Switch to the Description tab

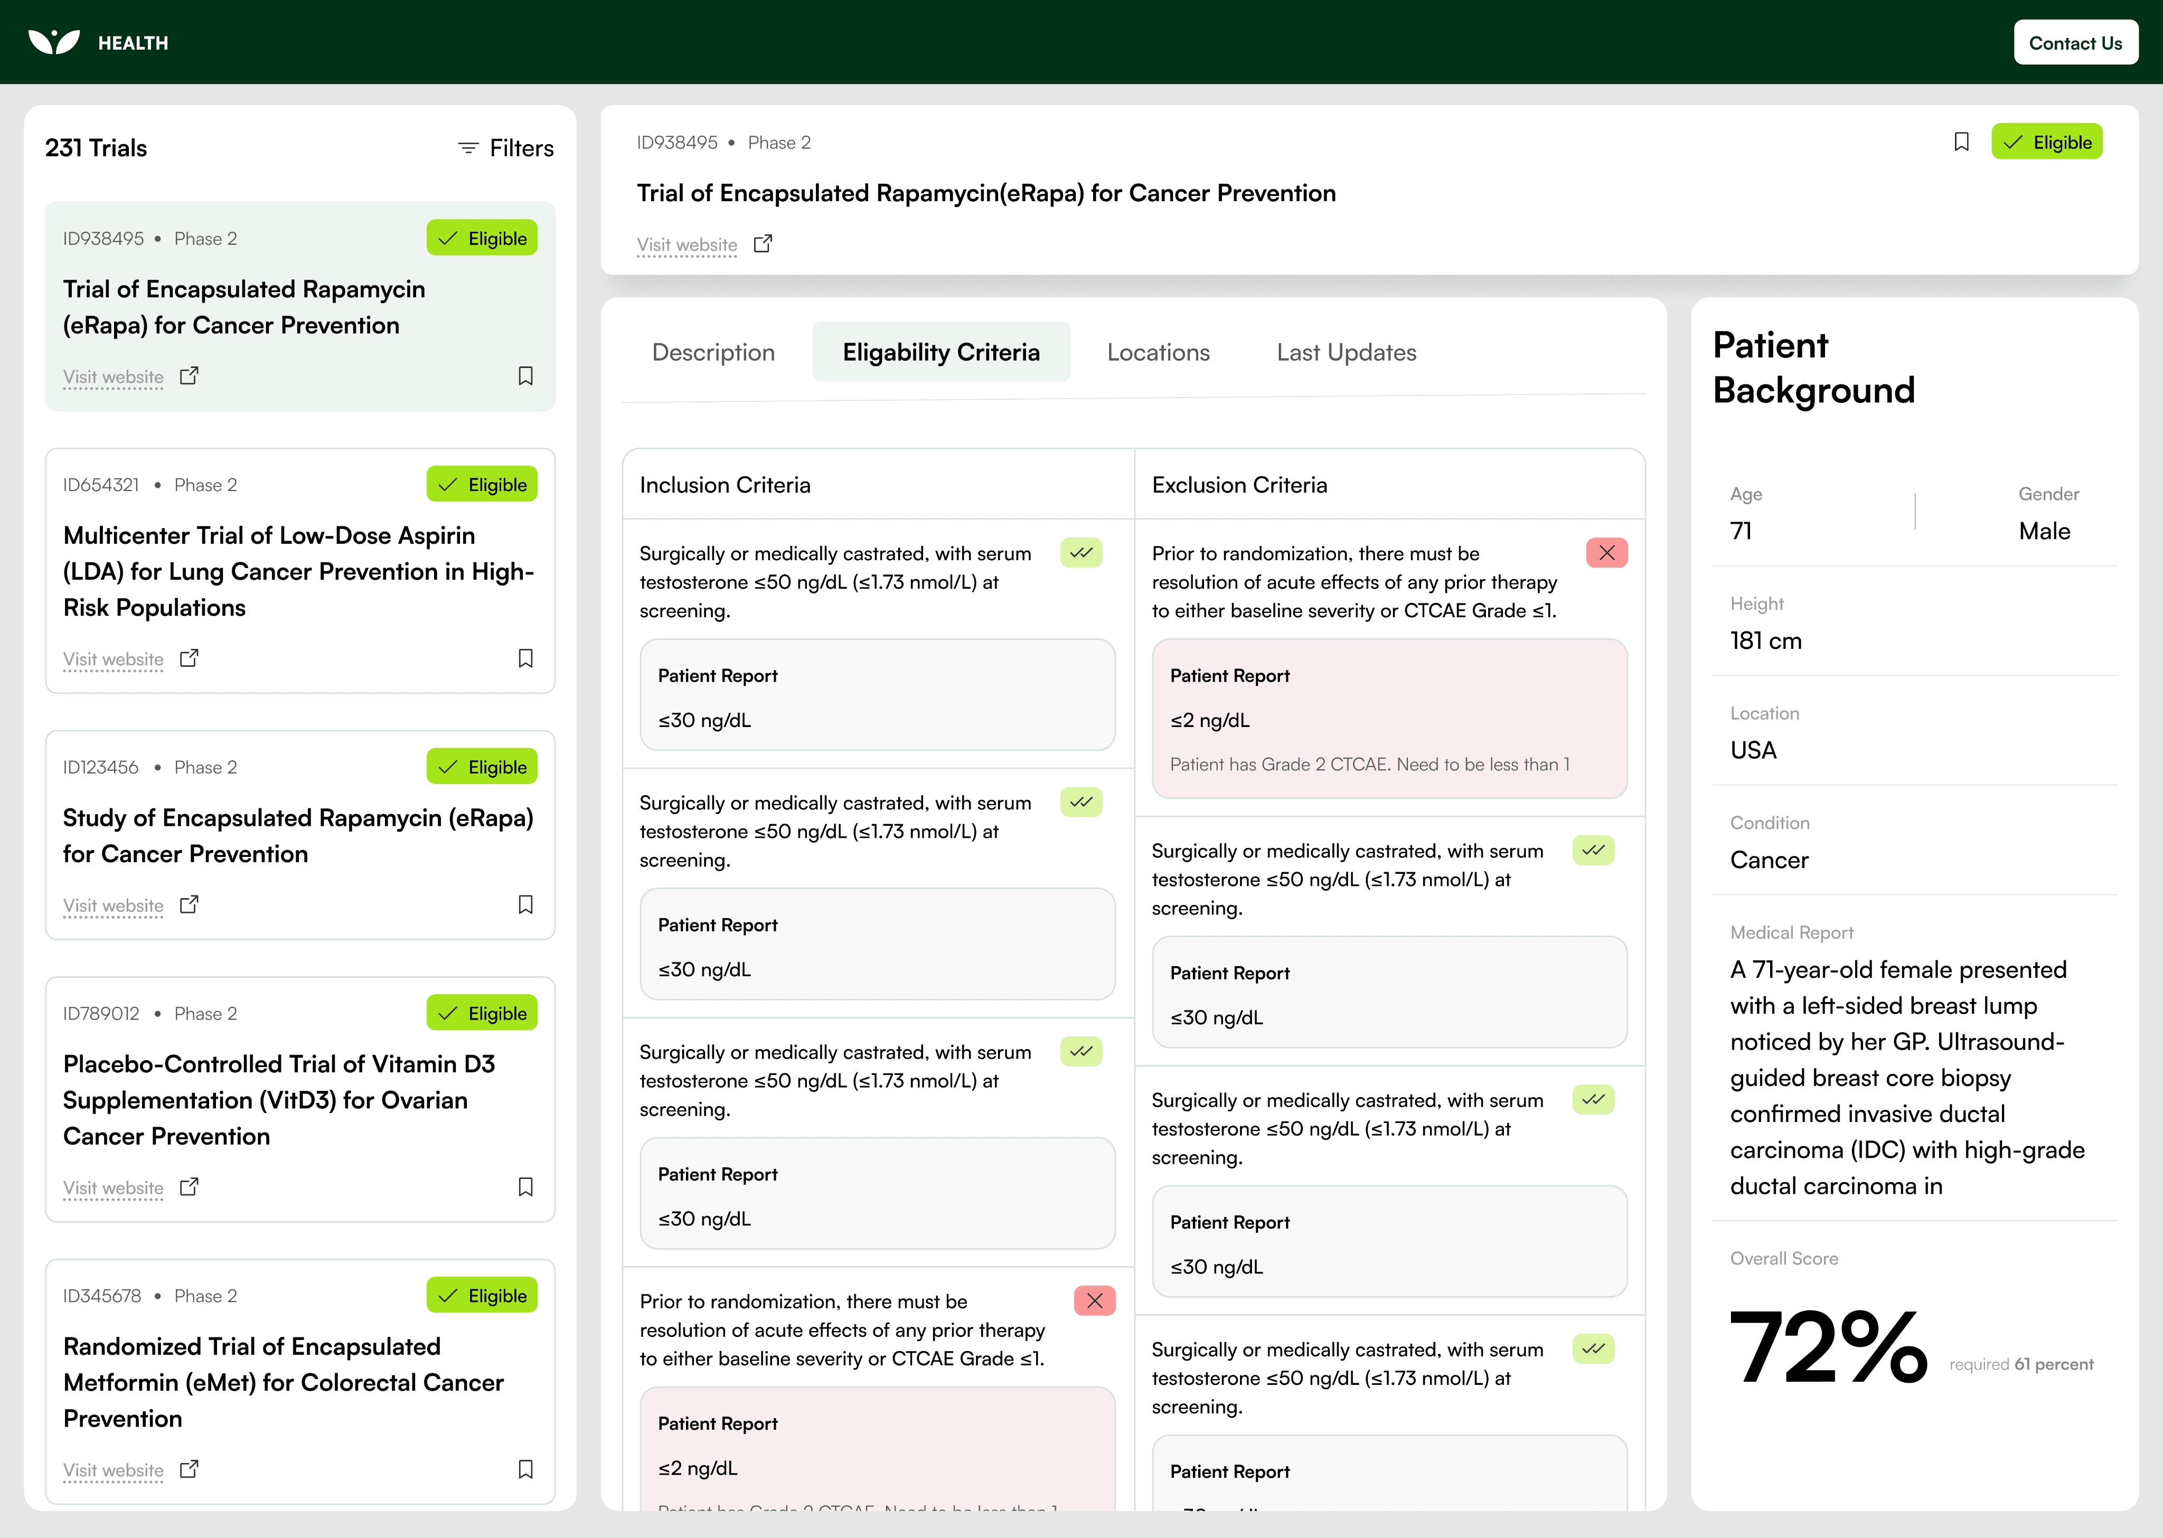[713, 352]
